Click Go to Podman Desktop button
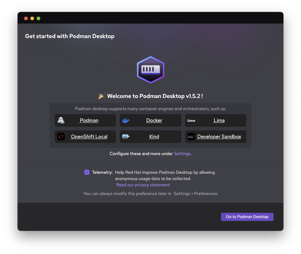 click(x=247, y=217)
